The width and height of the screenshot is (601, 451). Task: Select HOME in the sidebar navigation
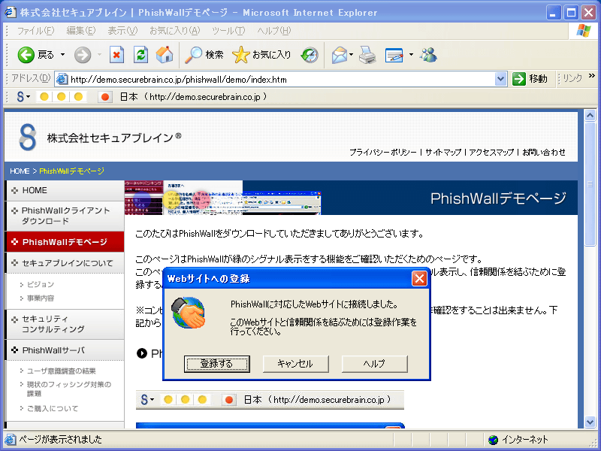[65, 191]
